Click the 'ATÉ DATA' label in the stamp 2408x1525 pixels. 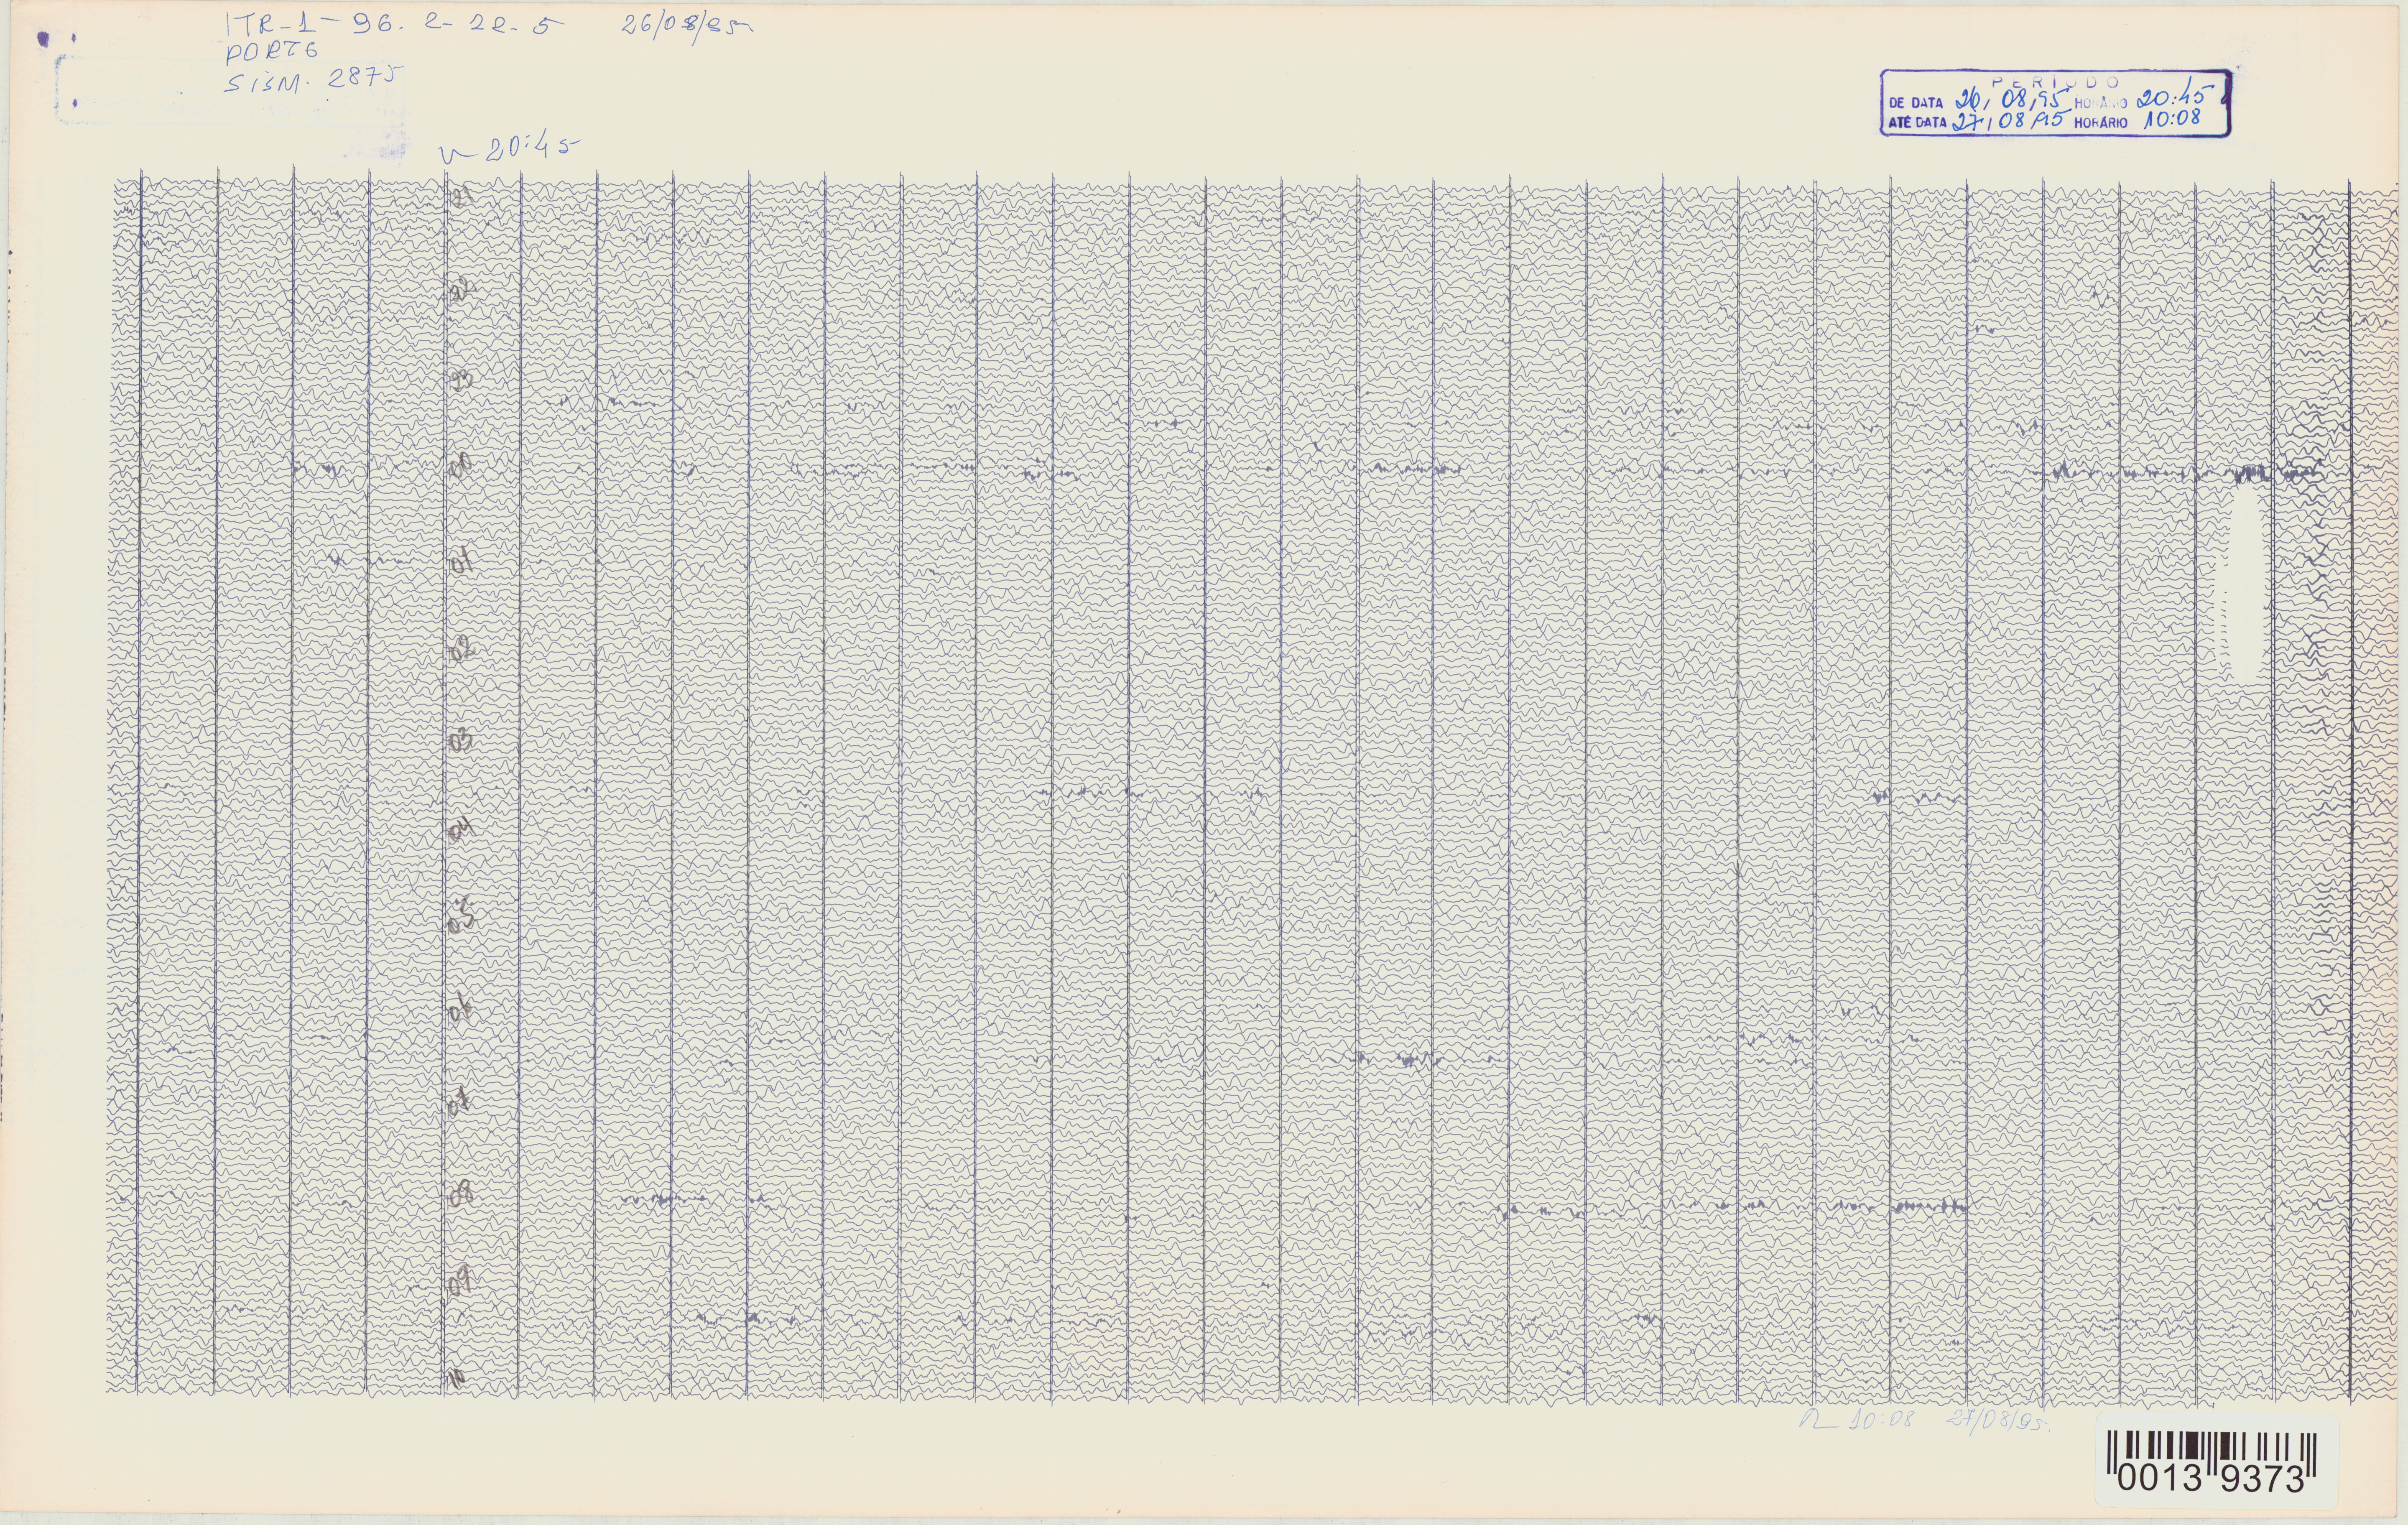pos(1917,123)
